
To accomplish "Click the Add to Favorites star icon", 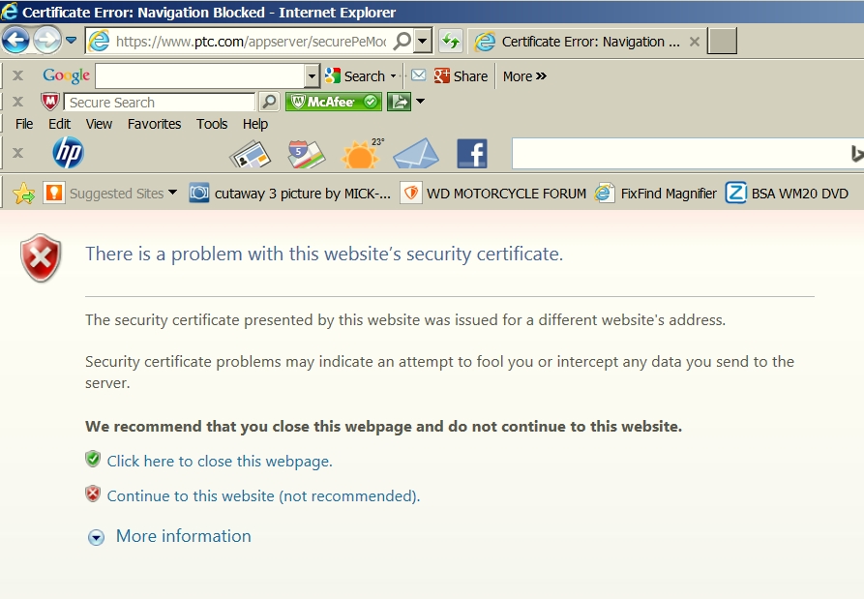I will click(23, 194).
